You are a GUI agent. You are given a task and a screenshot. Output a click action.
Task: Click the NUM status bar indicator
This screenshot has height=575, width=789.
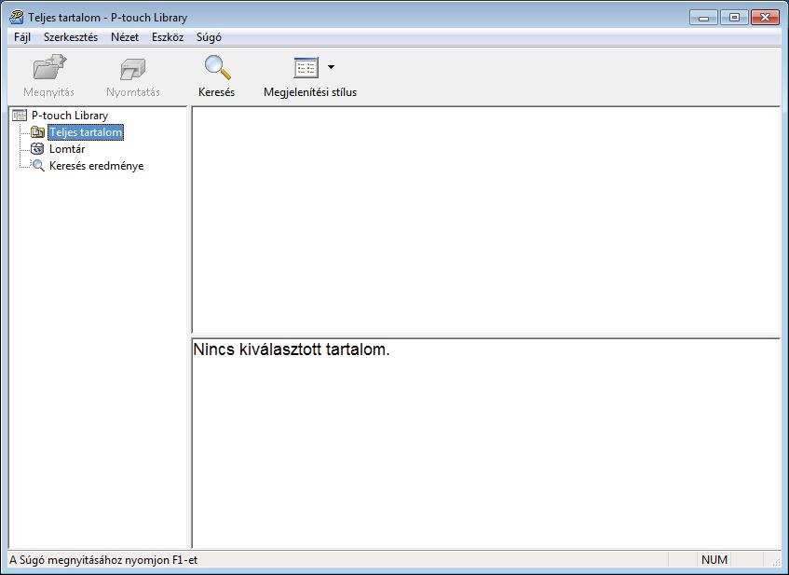click(x=714, y=559)
